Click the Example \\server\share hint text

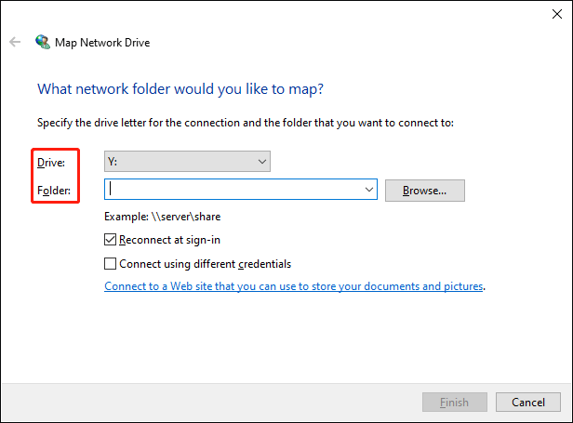point(163,217)
